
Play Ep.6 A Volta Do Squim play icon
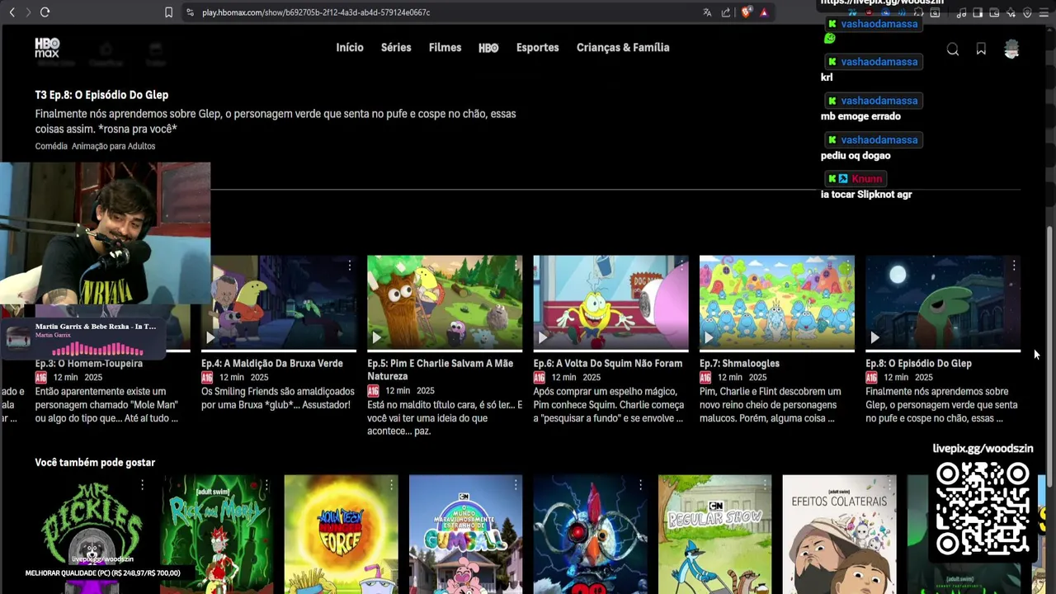[542, 337]
